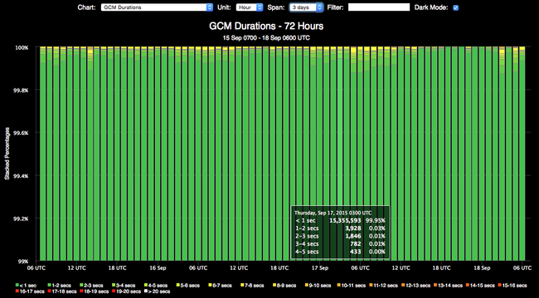Click the '17 Sep' x-axis label
539x298 pixels.
(x=319, y=267)
